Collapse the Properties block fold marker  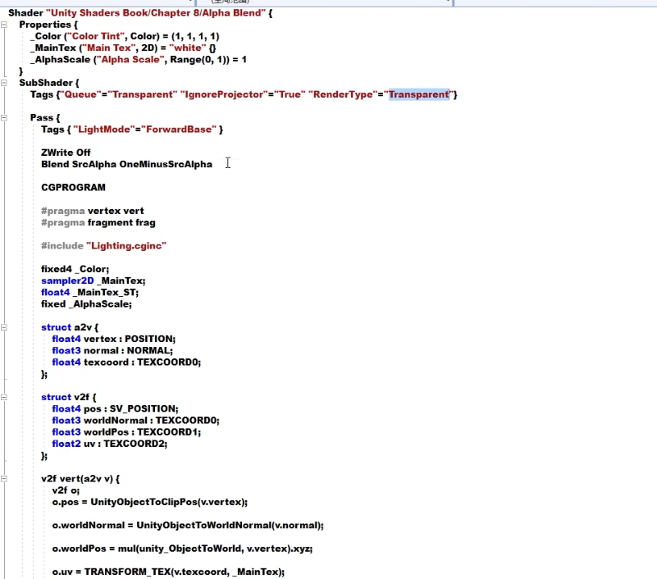pos(4,25)
